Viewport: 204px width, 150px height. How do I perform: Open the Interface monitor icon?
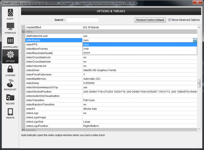(10, 26)
